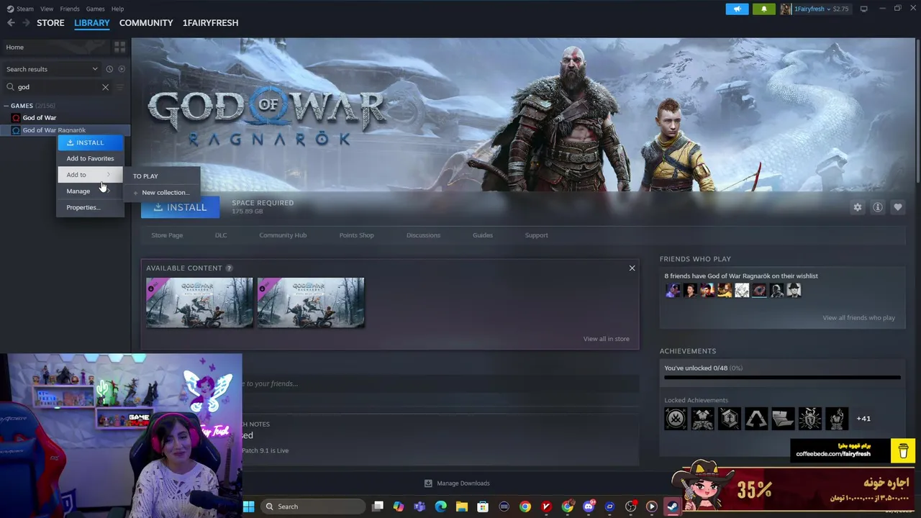Click the taskbar Search box
The width and height of the screenshot is (921, 518).
(312, 506)
